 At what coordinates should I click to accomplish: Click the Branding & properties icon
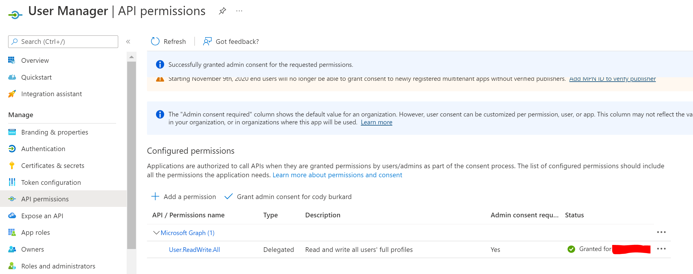(x=12, y=132)
